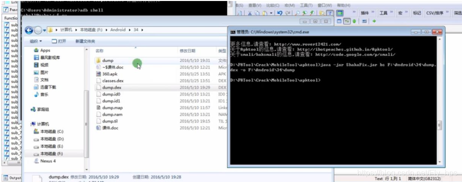462x182 pixels.
Task: Open the 工具(T) menu
Action: click(306, 5)
